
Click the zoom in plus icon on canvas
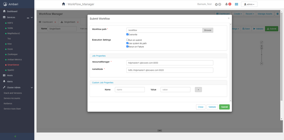[x=262, y=46]
